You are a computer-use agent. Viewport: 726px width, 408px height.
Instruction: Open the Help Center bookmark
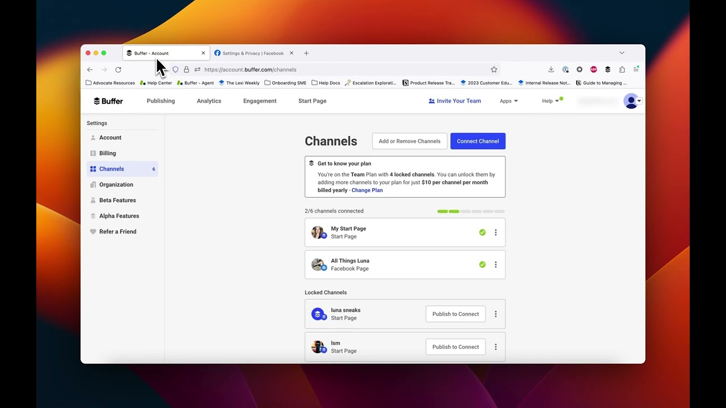pos(156,83)
